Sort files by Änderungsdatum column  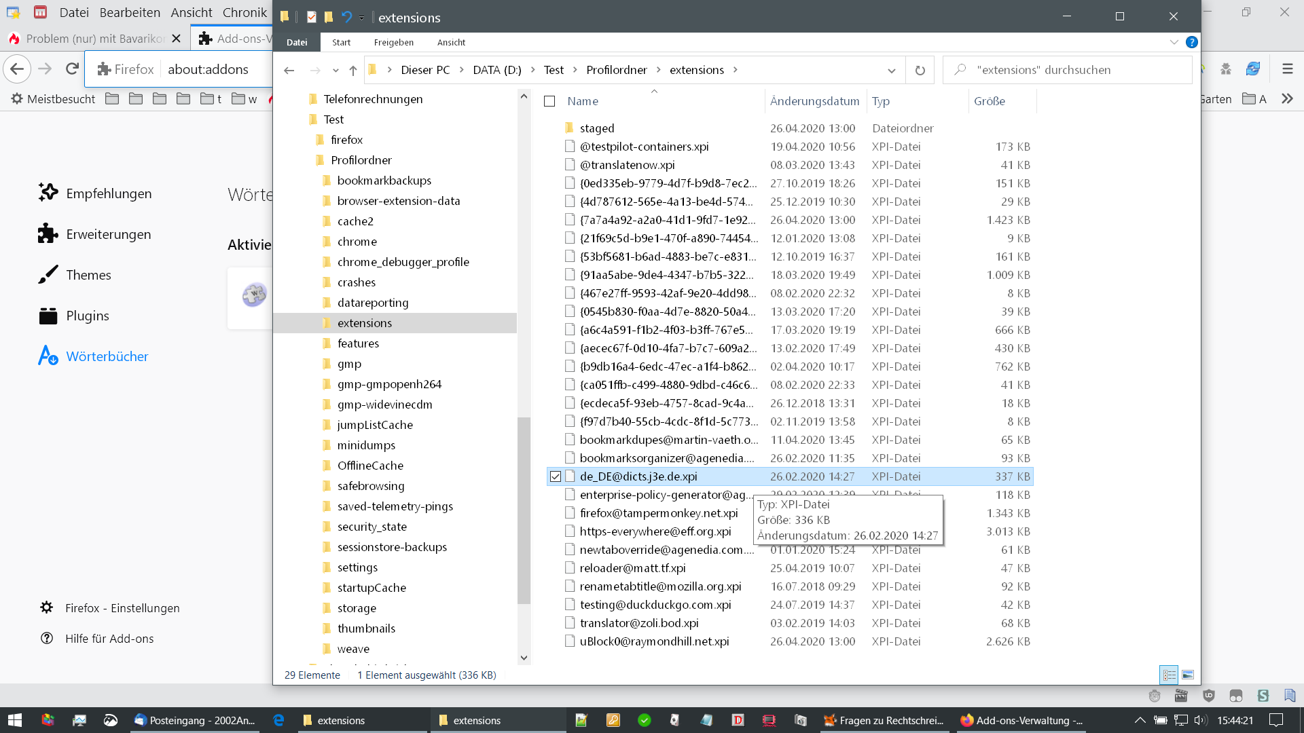click(x=814, y=101)
